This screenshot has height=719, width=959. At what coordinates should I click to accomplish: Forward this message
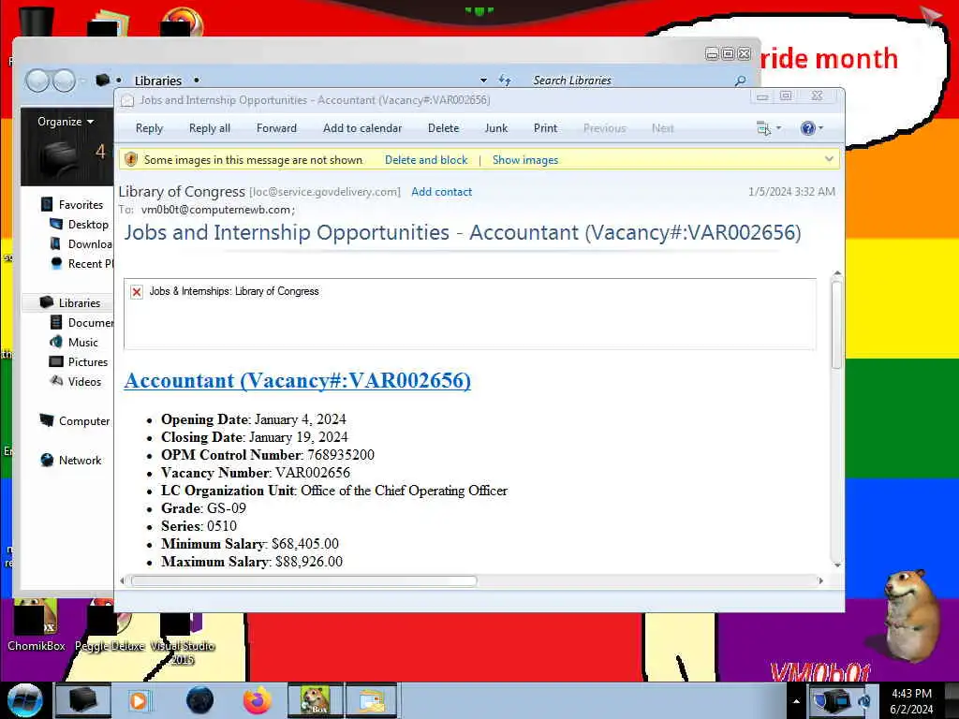(x=276, y=128)
